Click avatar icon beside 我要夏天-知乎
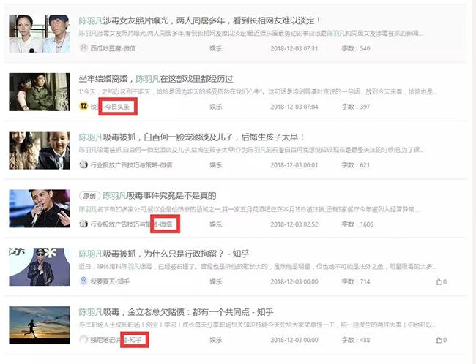 click(83, 281)
